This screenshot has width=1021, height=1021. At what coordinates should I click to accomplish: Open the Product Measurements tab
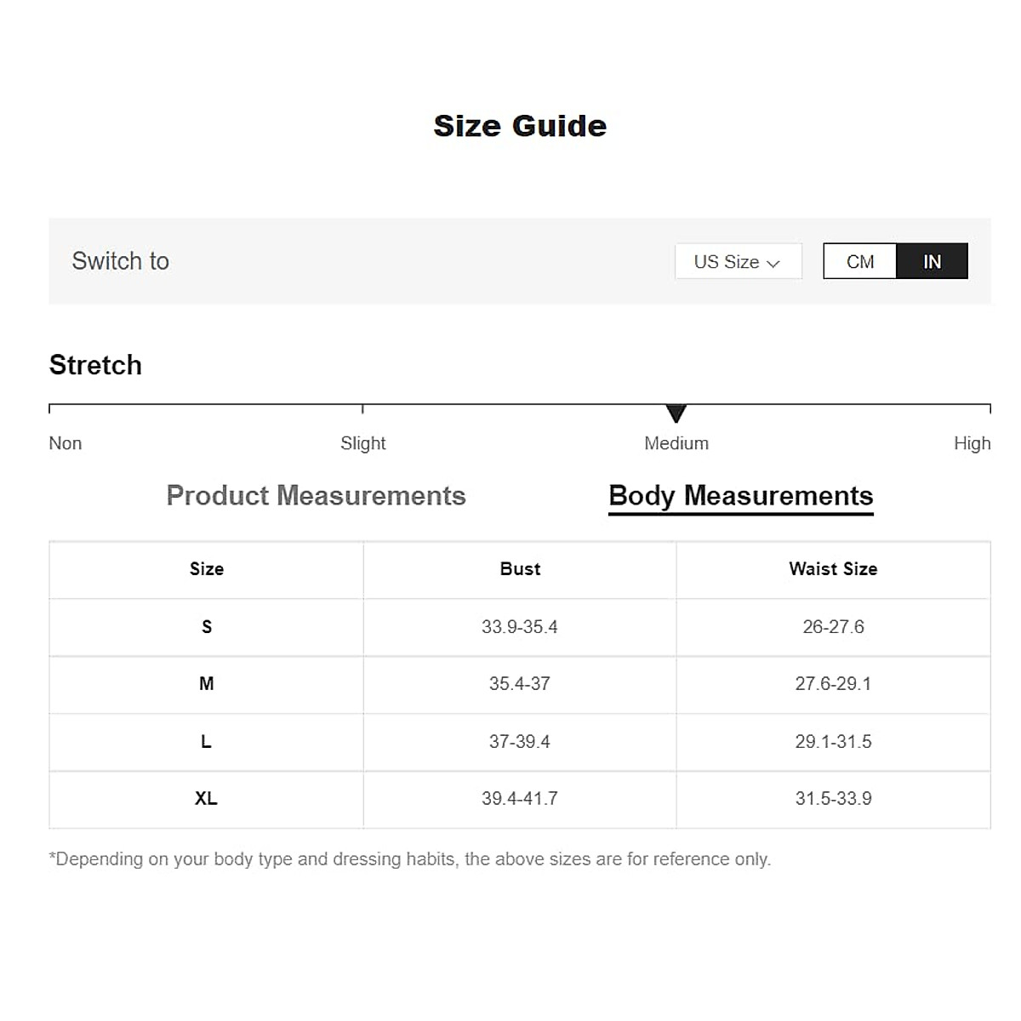coord(316,495)
